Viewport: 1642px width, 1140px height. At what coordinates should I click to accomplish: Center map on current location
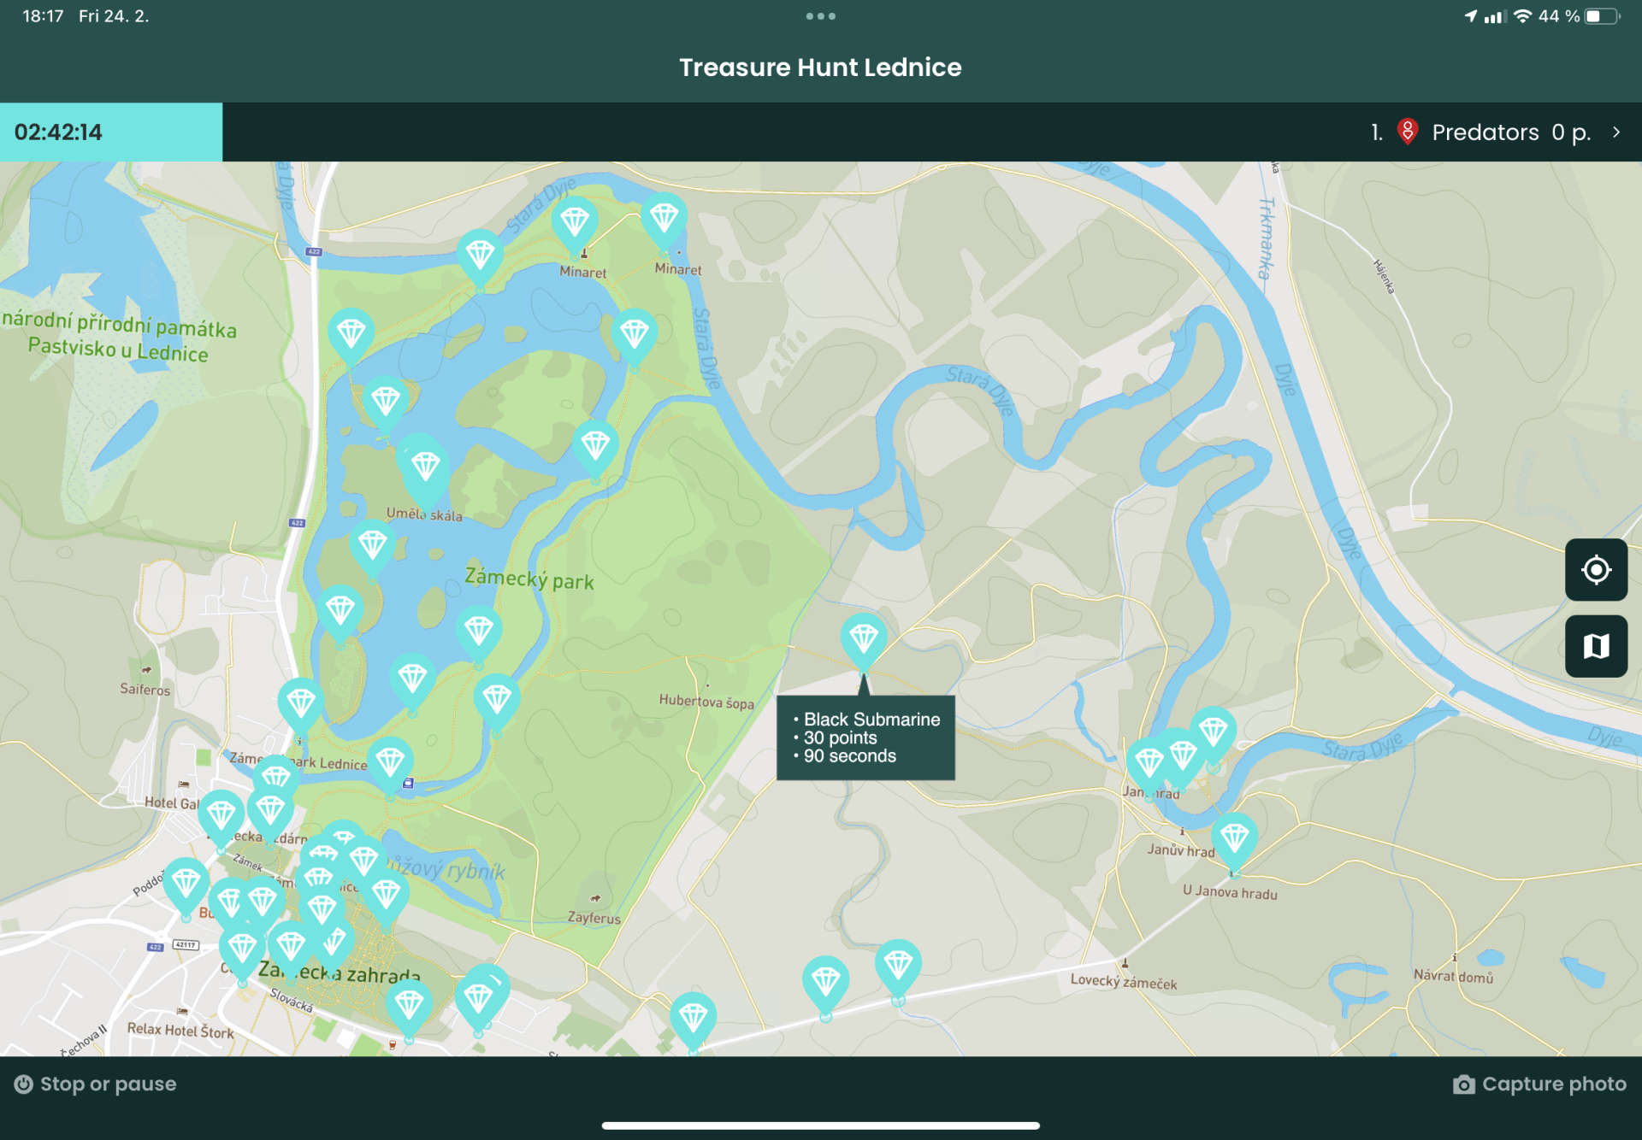[1596, 570]
